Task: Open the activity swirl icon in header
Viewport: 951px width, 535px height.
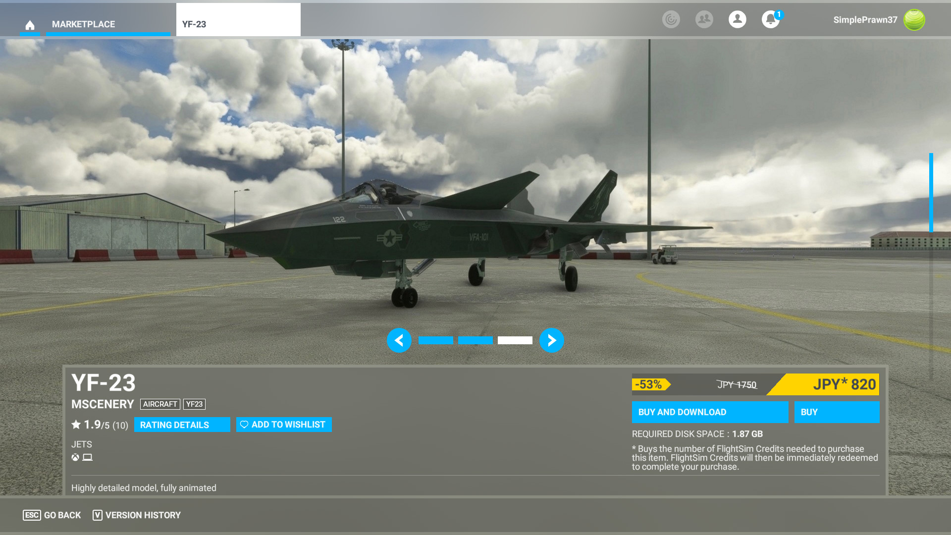Action: (x=671, y=20)
